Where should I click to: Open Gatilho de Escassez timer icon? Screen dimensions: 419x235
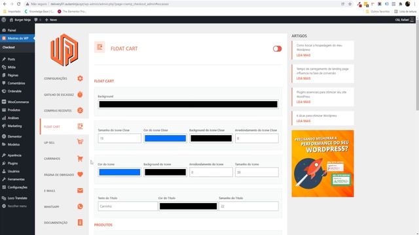[x=80, y=94]
